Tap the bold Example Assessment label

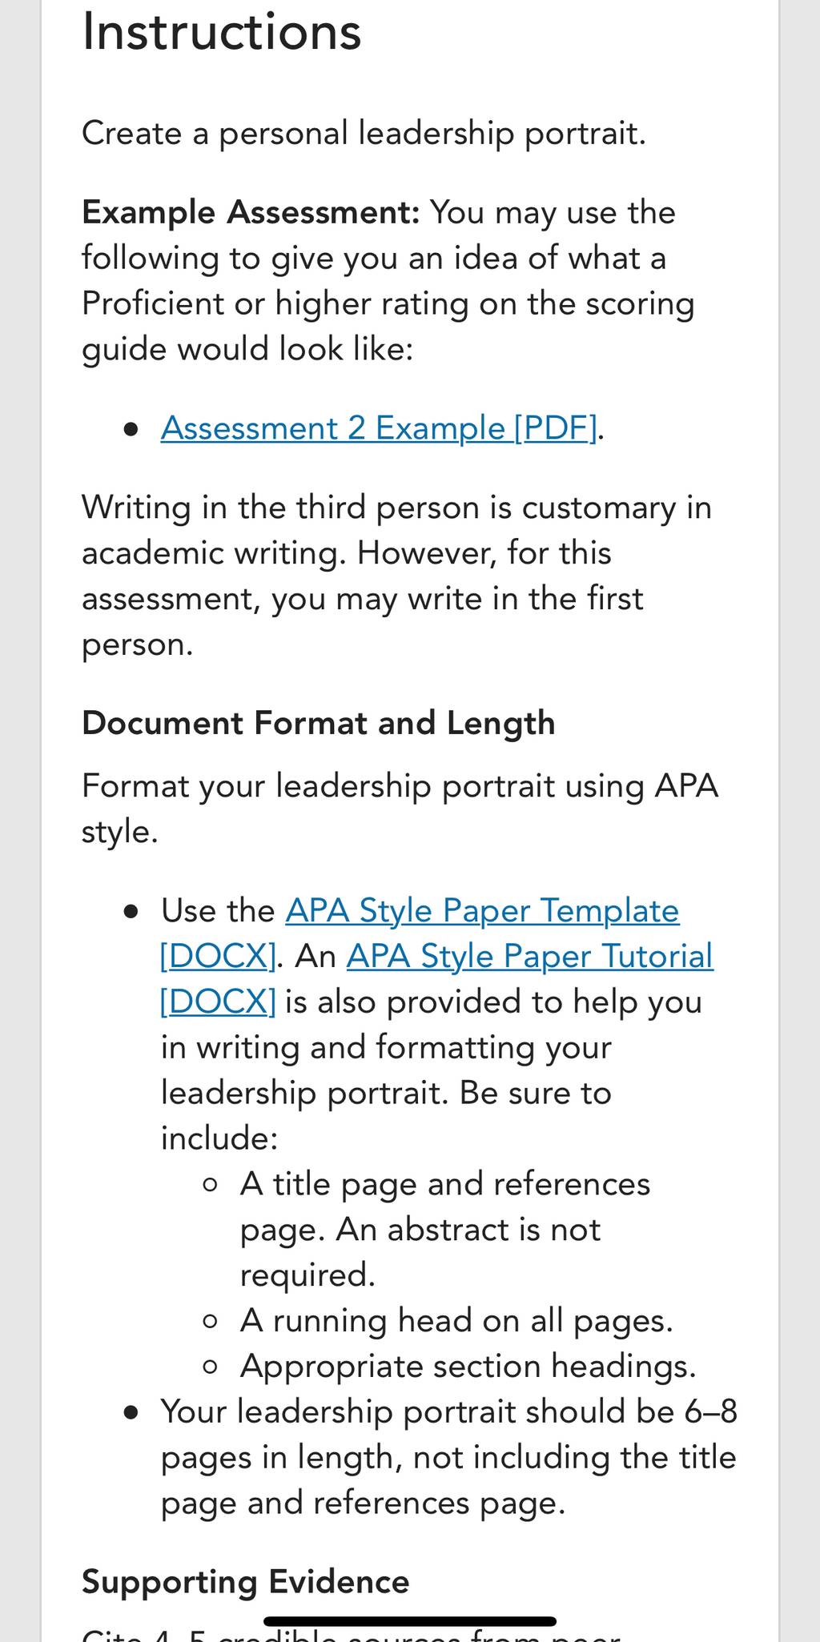pyautogui.click(x=251, y=213)
